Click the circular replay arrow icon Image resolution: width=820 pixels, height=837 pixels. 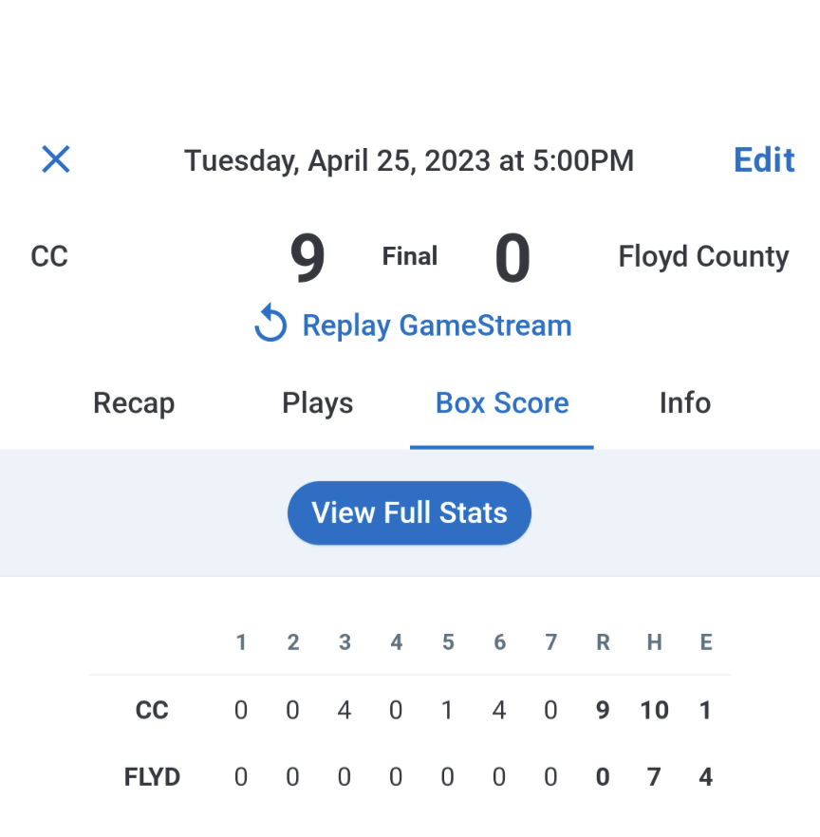coord(270,325)
